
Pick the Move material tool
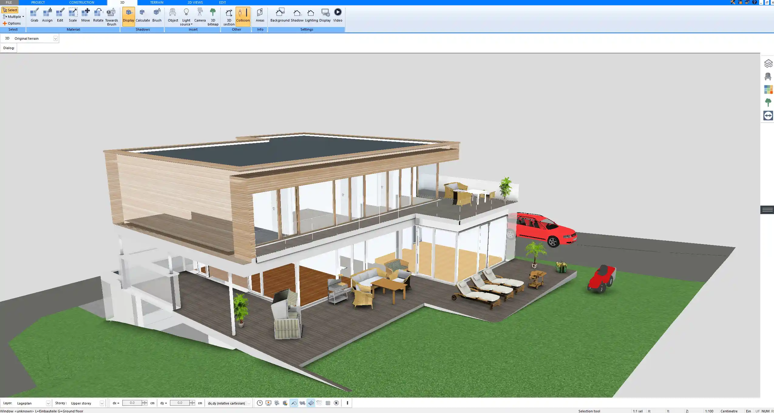86,15
